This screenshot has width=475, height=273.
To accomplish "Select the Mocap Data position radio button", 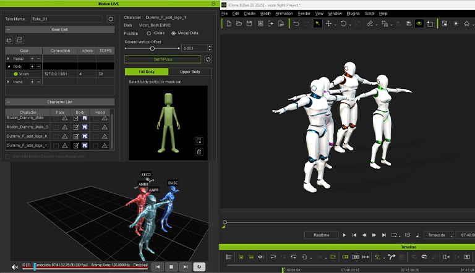I will pos(173,33).
